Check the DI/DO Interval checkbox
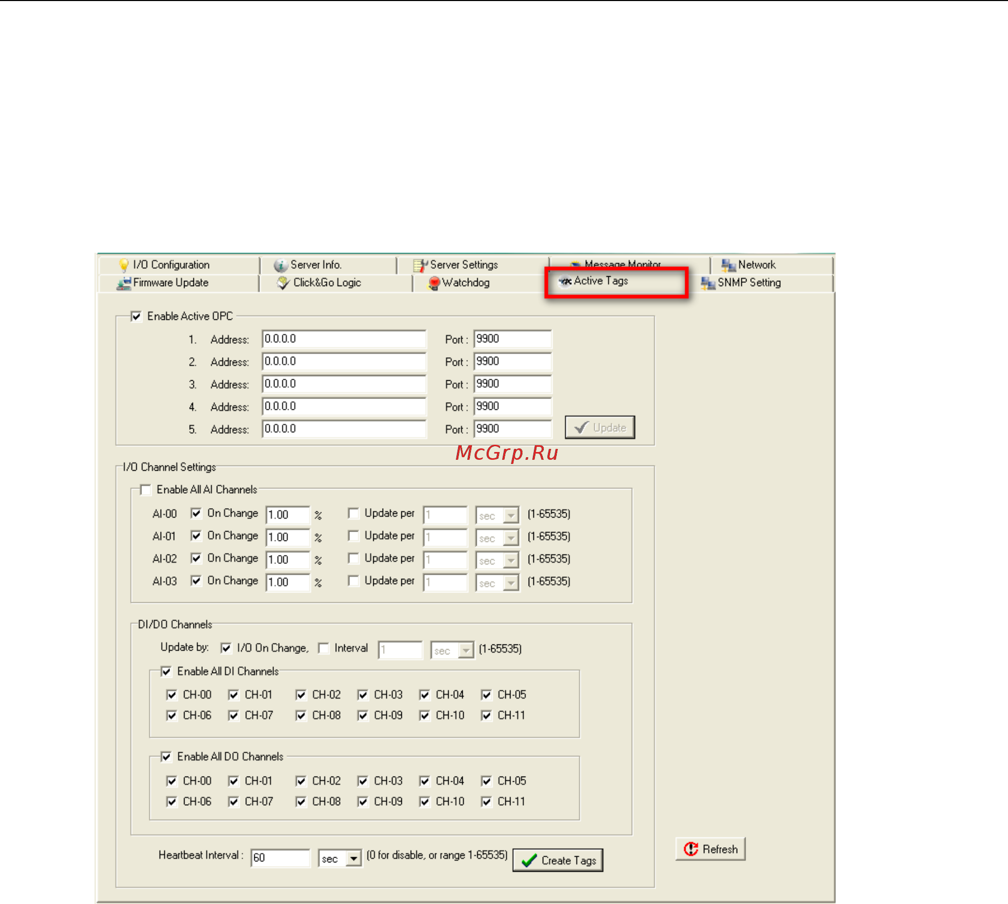The width and height of the screenshot is (1008, 904). [x=323, y=648]
